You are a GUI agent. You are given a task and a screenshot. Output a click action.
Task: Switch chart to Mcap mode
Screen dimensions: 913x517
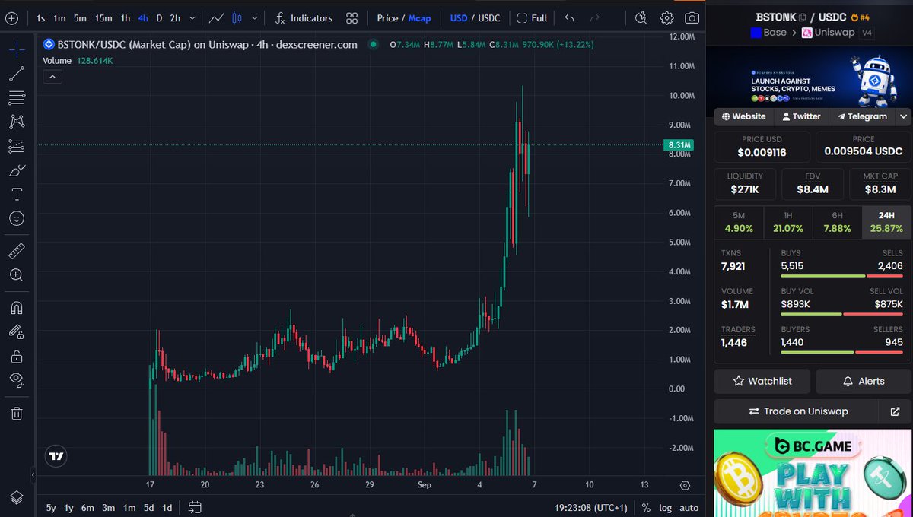tap(419, 17)
